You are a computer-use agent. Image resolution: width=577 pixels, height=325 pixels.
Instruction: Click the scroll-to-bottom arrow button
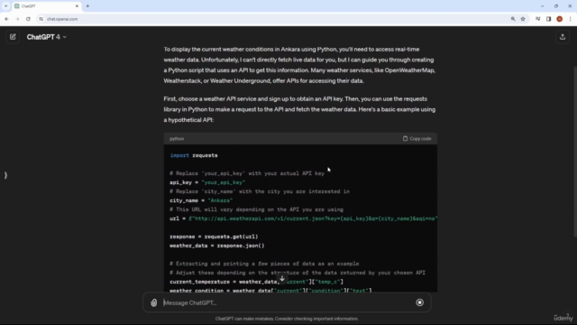pos(282,279)
